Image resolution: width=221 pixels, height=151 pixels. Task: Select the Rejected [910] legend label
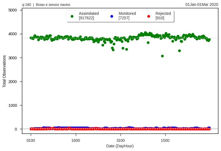[163, 16]
